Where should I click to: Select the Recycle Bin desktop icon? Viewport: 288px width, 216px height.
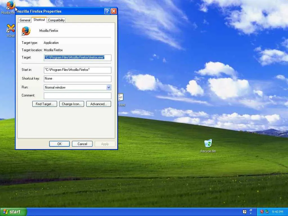click(x=208, y=143)
